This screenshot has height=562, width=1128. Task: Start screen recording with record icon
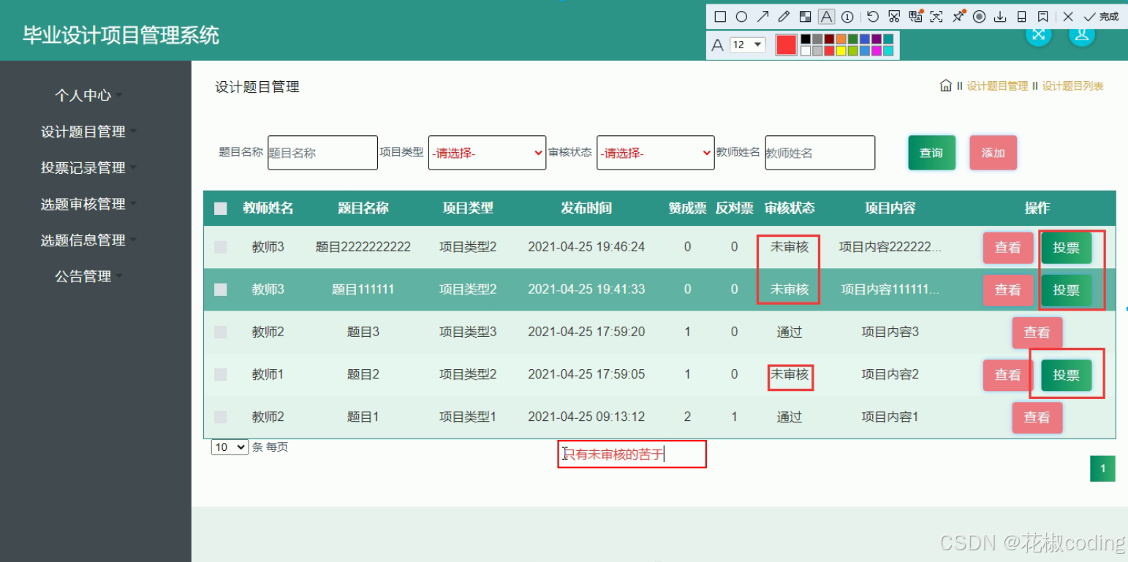pyautogui.click(x=979, y=17)
